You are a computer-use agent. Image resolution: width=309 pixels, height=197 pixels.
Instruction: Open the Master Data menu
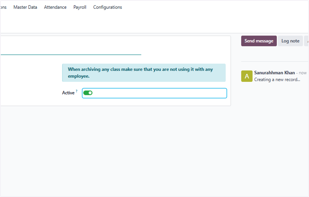click(25, 7)
